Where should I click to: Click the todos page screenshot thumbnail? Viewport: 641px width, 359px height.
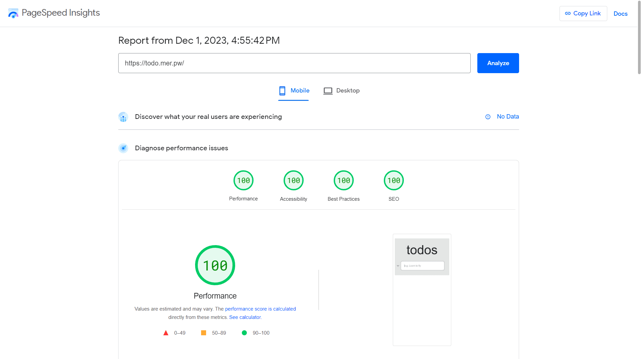[x=422, y=290]
